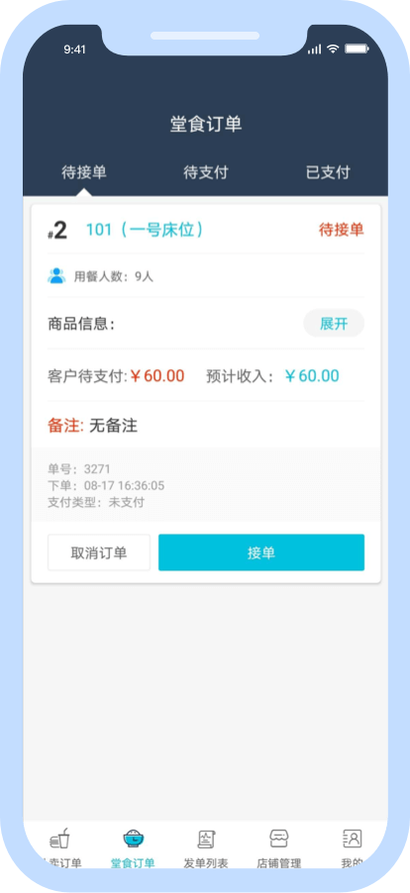Tap the battery status icon
This screenshot has width=410, height=893.
pos(357,49)
